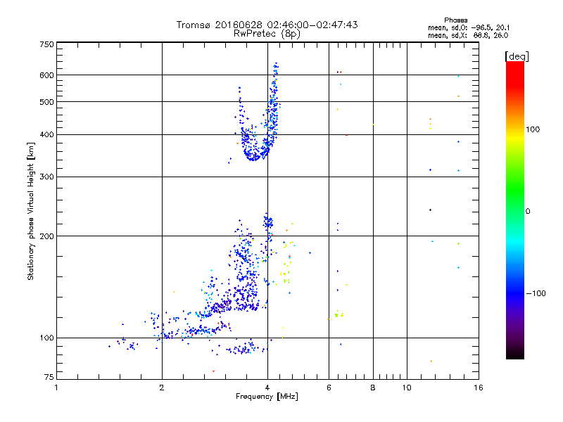Screen dimensions: 563x422
Task: Click the '200' y-axis tick label
Action: pyautogui.click(x=46, y=236)
